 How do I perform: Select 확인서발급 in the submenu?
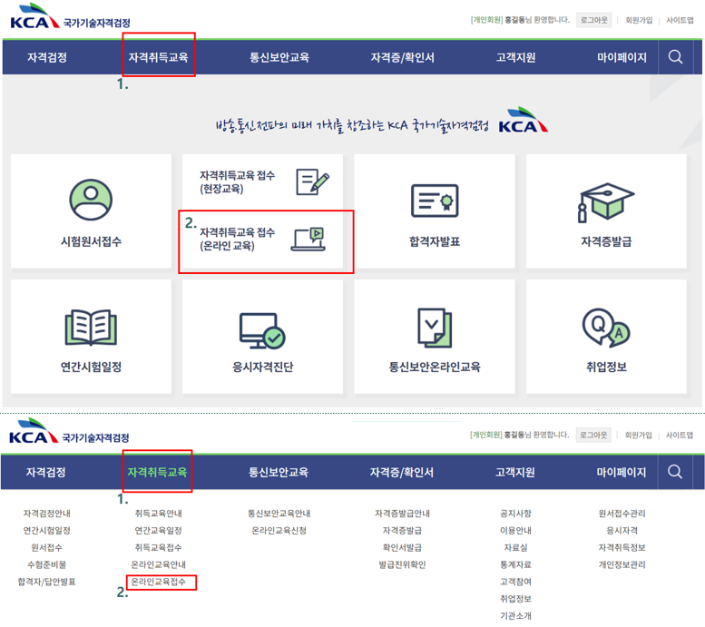[403, 547]
